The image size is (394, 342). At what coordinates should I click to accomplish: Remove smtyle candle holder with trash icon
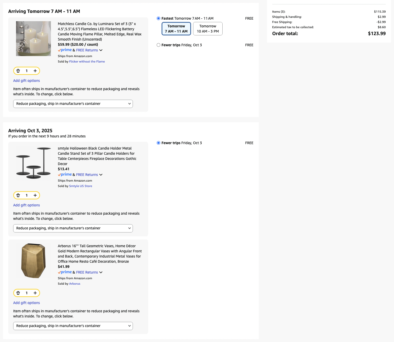18,195
